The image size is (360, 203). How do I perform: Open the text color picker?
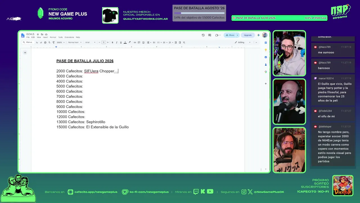click(x=125, y=43)
